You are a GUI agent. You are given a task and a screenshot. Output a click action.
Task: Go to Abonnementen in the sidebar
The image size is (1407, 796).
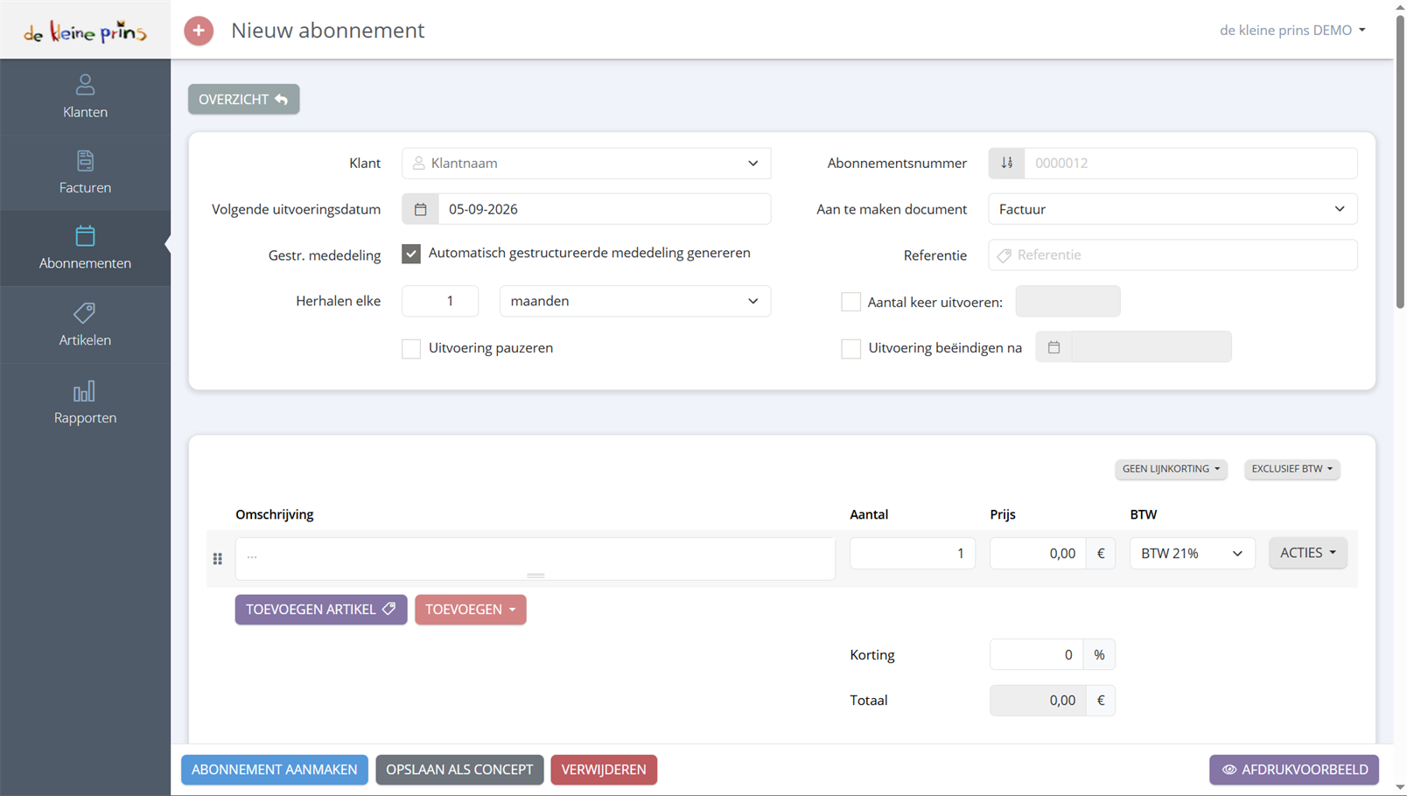click(x=85, y=248)
